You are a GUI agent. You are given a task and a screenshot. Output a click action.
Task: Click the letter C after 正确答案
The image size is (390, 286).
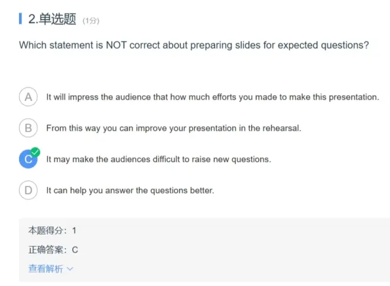point(75,250)
